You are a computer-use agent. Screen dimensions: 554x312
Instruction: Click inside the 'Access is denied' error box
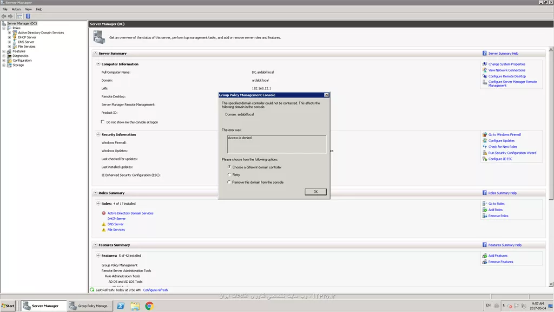pos(276,144)
